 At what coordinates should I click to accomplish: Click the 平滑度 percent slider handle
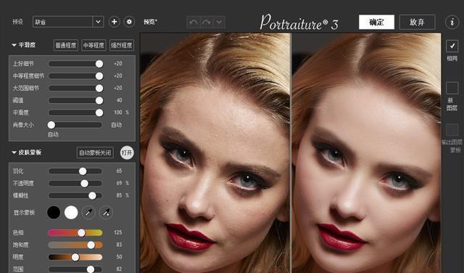click(99, 113)
